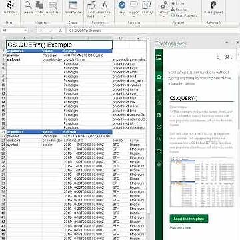The width and height of the screenshot is (240, 240).
Task: Open the Data browser ribbon icon
Action: click(39, 8)
